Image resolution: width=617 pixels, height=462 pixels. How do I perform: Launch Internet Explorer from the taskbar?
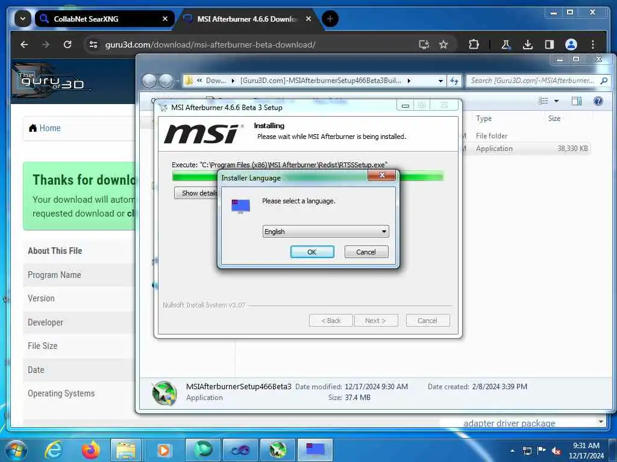(54, 450)
